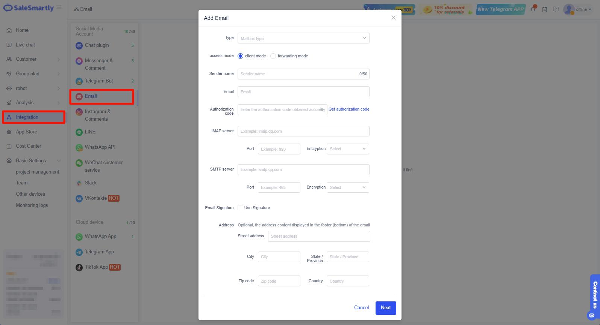This screenshot has width=600, height=325.
Task: Click the Zip code input field
Action: point(279,281)
